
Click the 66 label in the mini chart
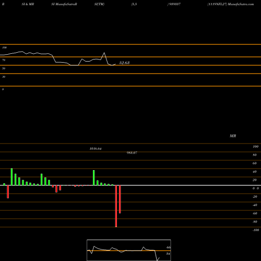pyautogui.click(x=168, y=247)
